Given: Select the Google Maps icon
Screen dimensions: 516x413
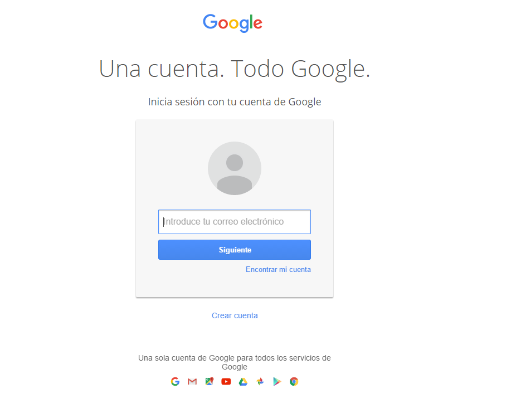Looking at the screenshot, I should pos(210,381).
